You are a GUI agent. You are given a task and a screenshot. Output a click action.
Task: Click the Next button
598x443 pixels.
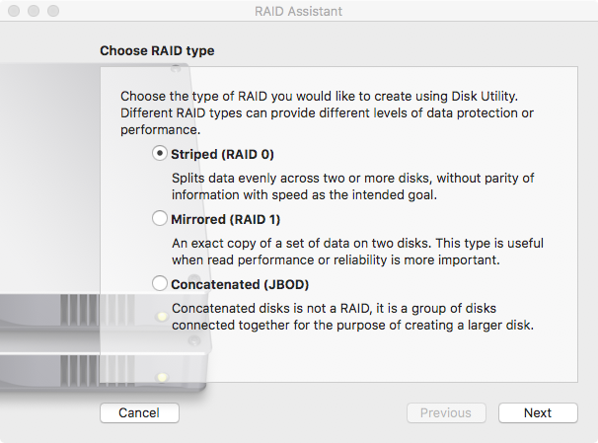[x=538, y=412]
